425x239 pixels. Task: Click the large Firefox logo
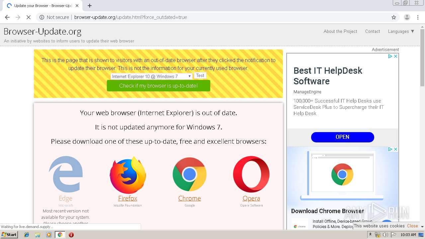(x=128, y=175)
